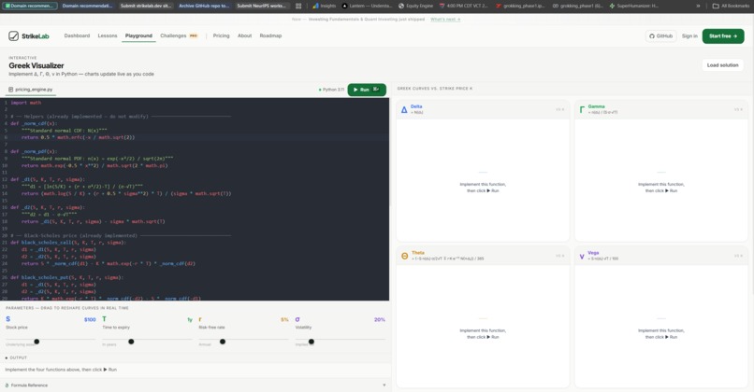
Task: Place cursor in def _norm_cdf(x) line
Action: tap(34, 123)
